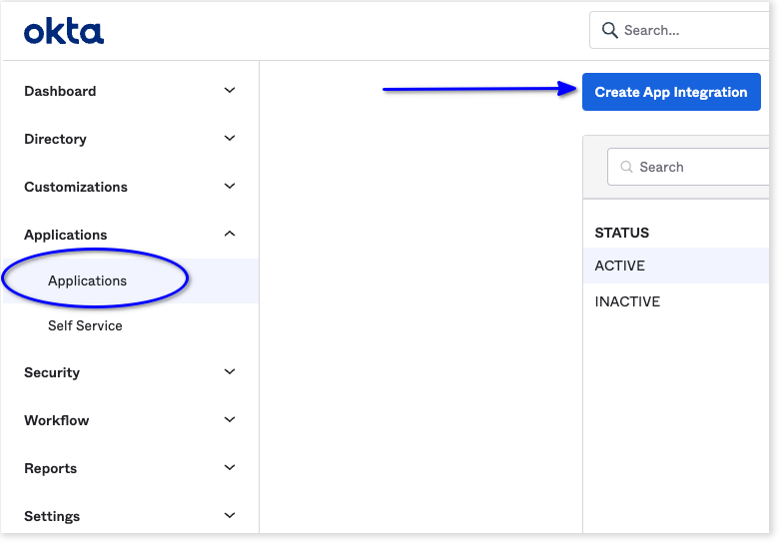Filter applications by ACTIVE status
The height and width of the screenshot is (547, 784).
(x=620, y=267)
